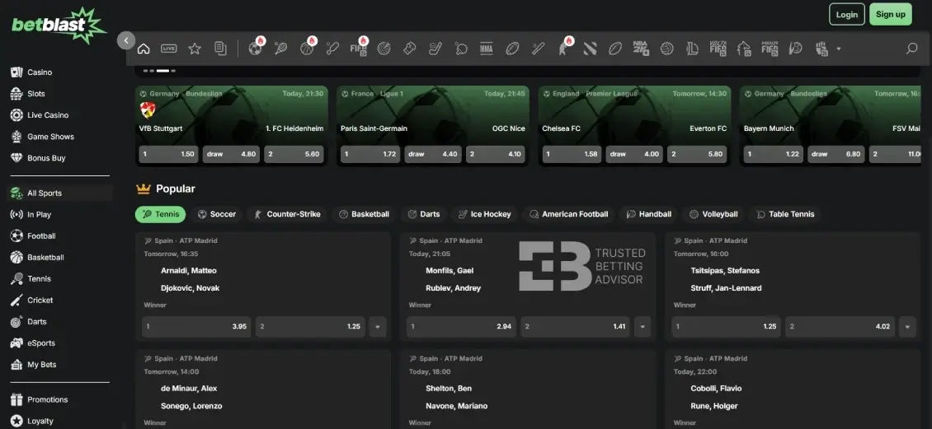Open eSports in the sidebar

pos(40,343)
